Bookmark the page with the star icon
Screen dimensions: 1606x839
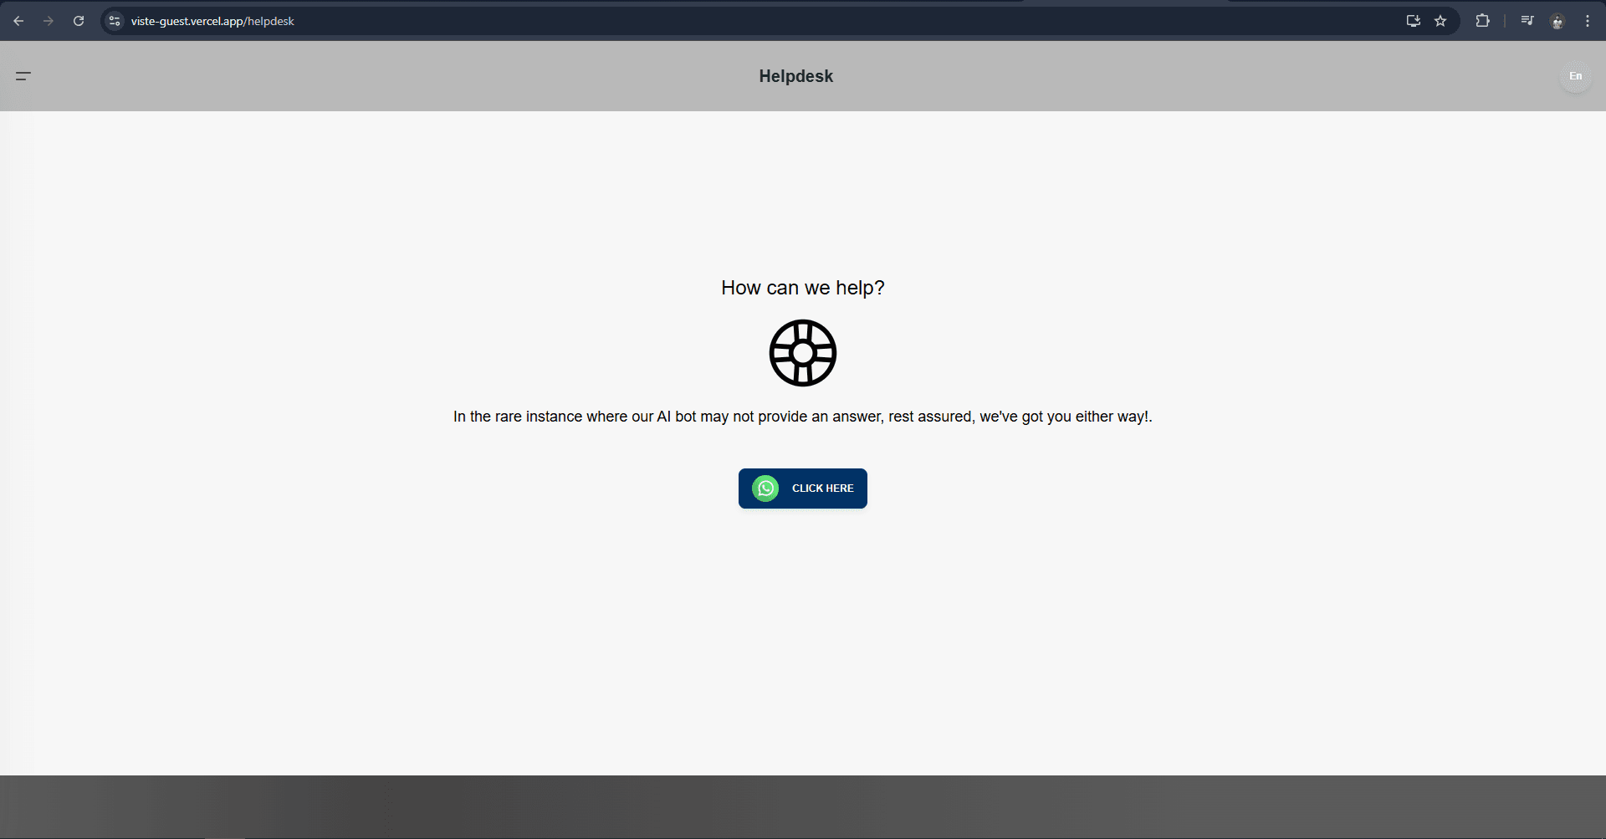pos(1440,21)
